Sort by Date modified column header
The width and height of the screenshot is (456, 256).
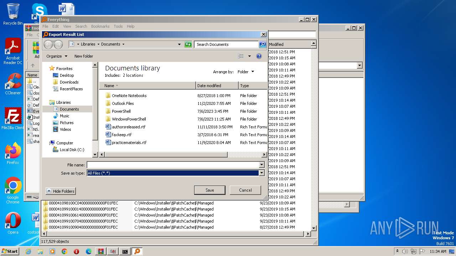tap(217, 86)
